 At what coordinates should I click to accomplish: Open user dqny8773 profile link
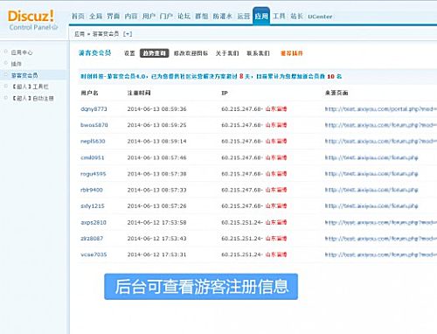point(94,109)
